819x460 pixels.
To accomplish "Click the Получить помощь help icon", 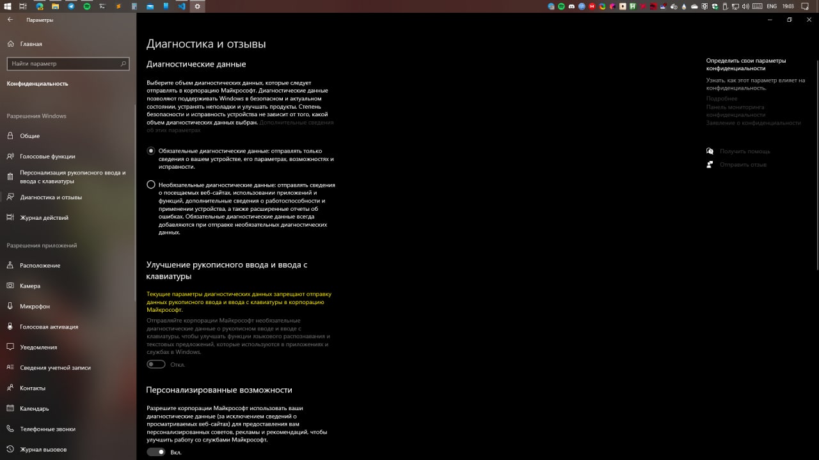I will coord(710,151).
